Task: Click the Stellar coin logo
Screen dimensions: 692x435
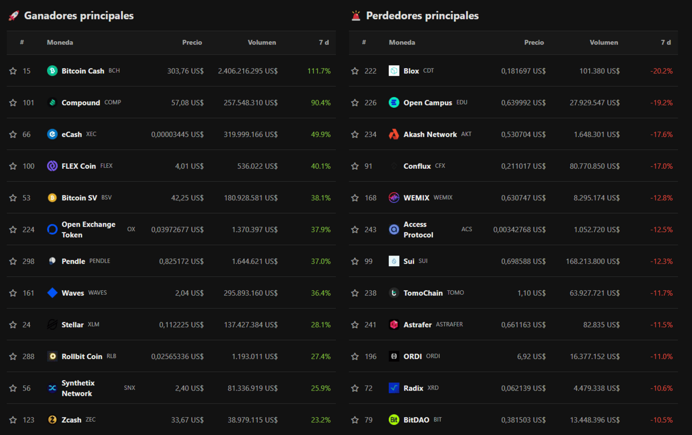Action: pyautogui.click(x=52, y=325)
